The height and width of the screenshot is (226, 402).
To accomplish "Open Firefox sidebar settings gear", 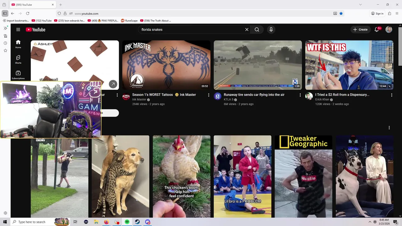I will click(x=5, y=213).
